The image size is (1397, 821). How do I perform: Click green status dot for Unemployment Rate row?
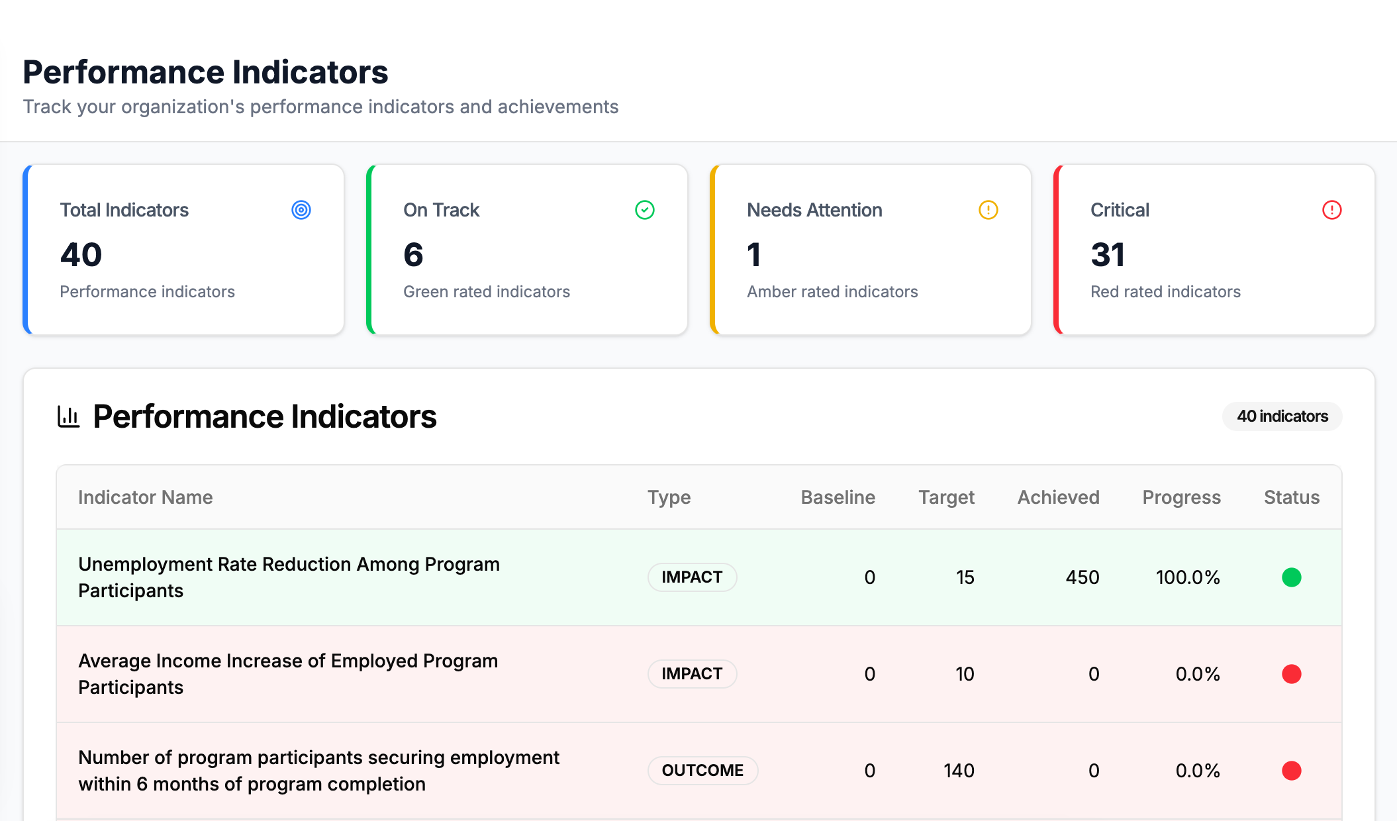tap(1291, 577)
